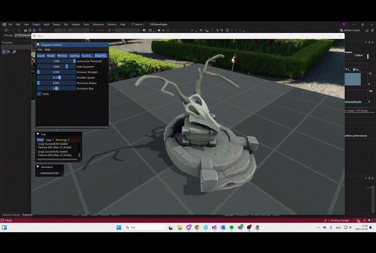Screen dimensions: 376x253
Task: Open Help menu inside Program Controls
Action: coord(48,49)
